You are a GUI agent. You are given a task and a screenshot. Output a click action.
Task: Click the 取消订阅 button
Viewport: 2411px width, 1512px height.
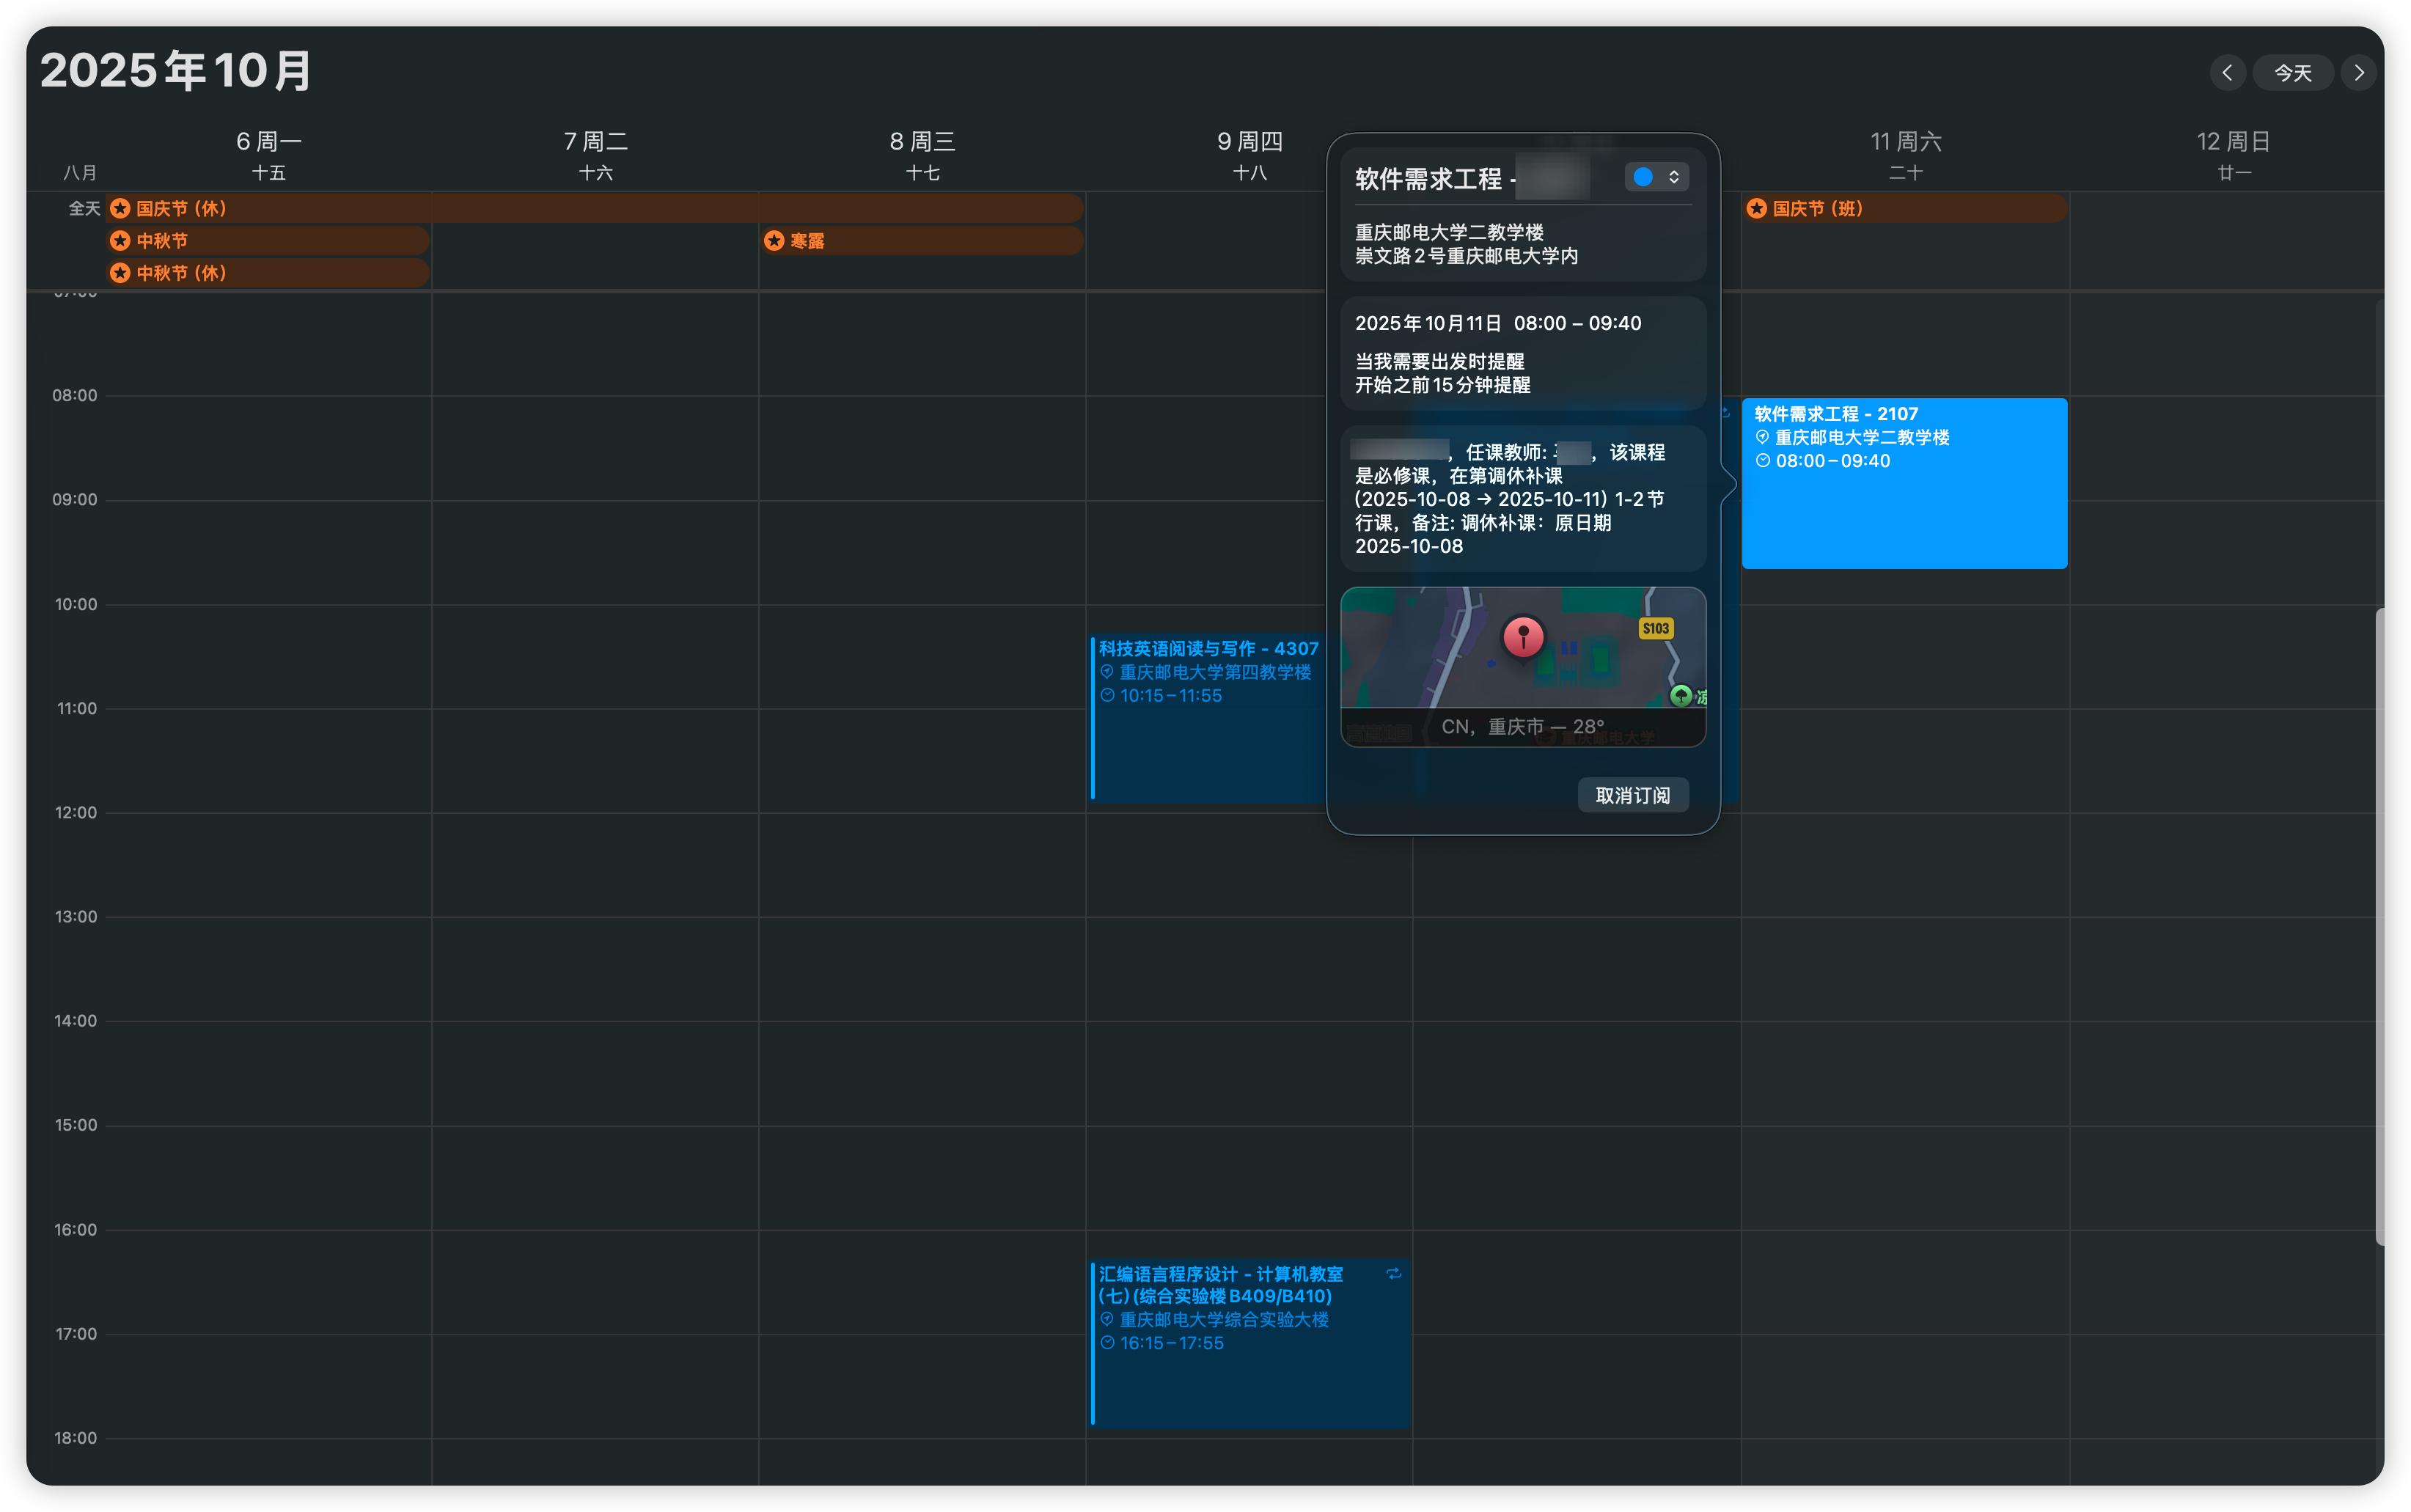[1632, 795]
